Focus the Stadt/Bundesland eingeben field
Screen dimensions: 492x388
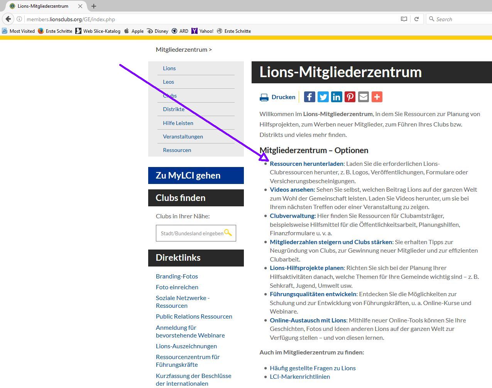(x=196, y=233)
